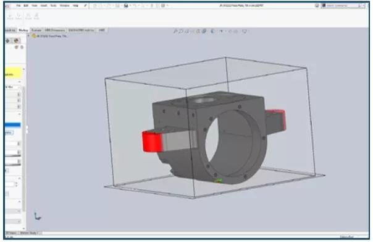This screenshot has width=373, height=242.
Task: Click the coordinate triad in the viewport corner
Action: [x=38, y=216]
